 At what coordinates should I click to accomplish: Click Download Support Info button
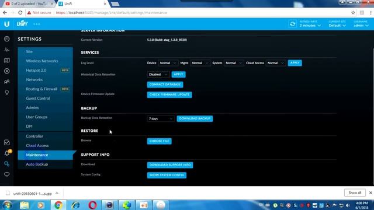[170, 165]
